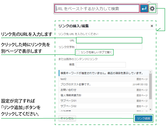The width and height of the screenshot is (167, 126).
Task: Click the 検索 search field
Action: pyautogui.click(x=101, y=65)
